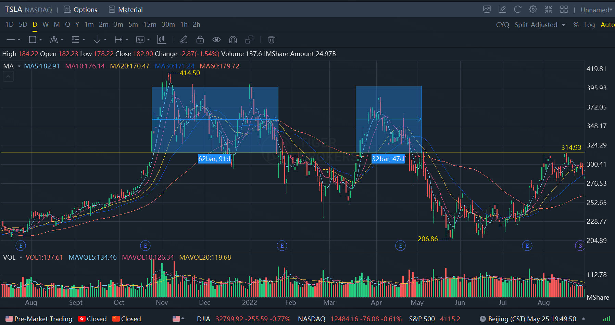615x325 pixels.
Task: Toggle drawings visibility with the eye icon
Action: pos(216,40)
